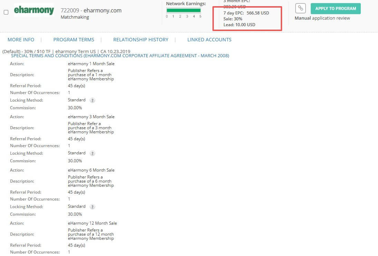Open Special Terms and Conditions link

tap(120, 55)
